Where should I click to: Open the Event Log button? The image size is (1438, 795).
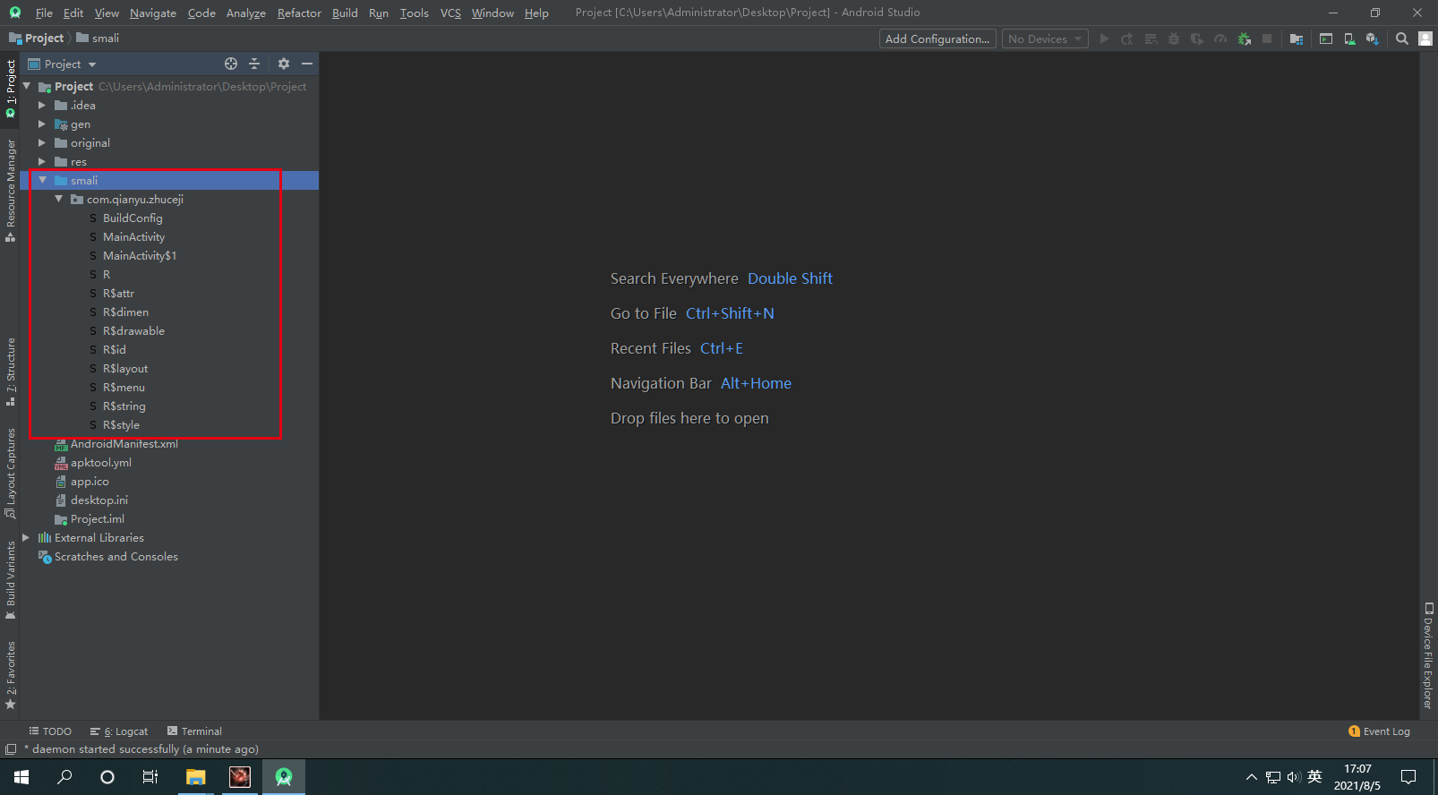(1379, 731)
